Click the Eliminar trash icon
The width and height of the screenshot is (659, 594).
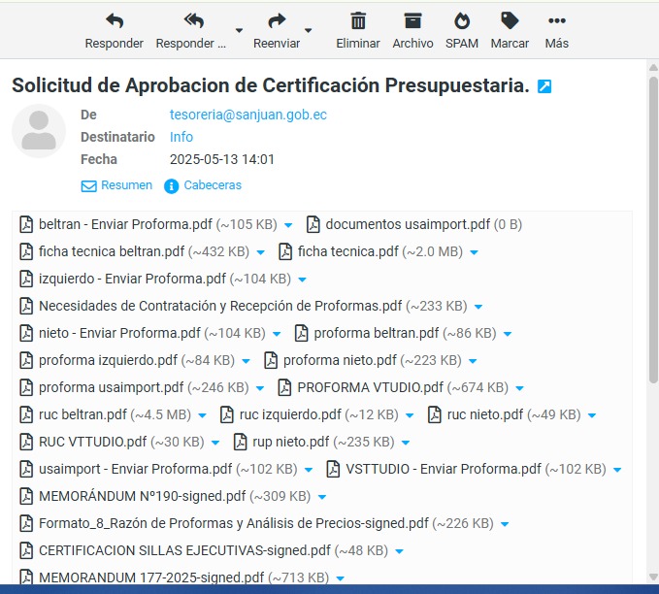pyautogui.click(x=357, y=21)
